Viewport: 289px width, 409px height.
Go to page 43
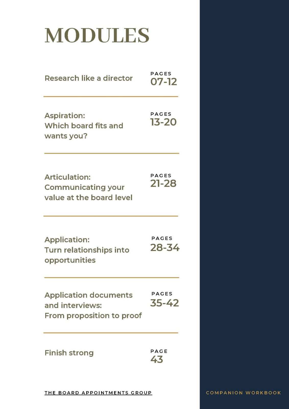click(157, 359)
